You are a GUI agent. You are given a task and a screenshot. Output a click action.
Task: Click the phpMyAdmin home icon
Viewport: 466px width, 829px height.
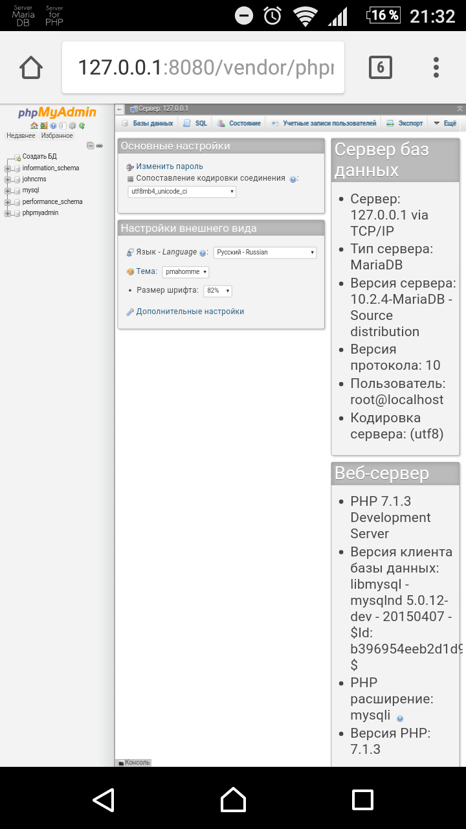(34, 126)
